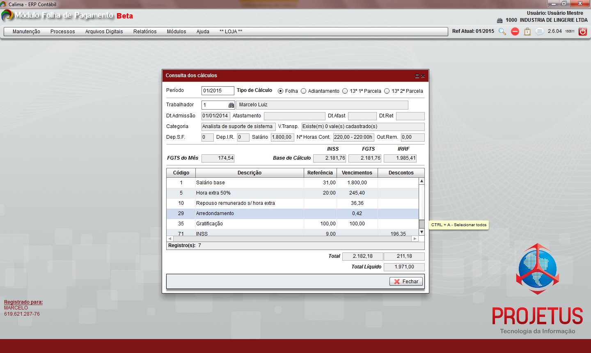Select the 13º 2ª Parcela radio button
The image size is (591, 353).
[x=387, y=91]
